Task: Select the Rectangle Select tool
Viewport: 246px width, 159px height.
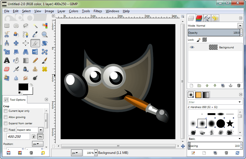Action: click(x=7, y=26)
